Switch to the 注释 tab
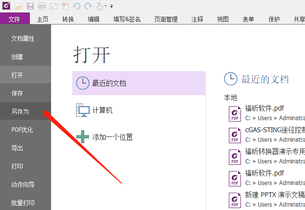Screen dimensions: 305x210 click(197, 19)
